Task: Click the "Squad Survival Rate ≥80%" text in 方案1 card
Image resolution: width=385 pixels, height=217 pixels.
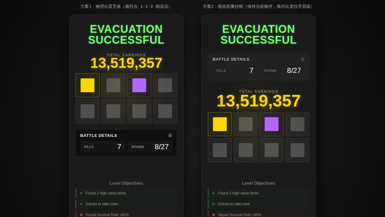Action: (x=107, y=215)
